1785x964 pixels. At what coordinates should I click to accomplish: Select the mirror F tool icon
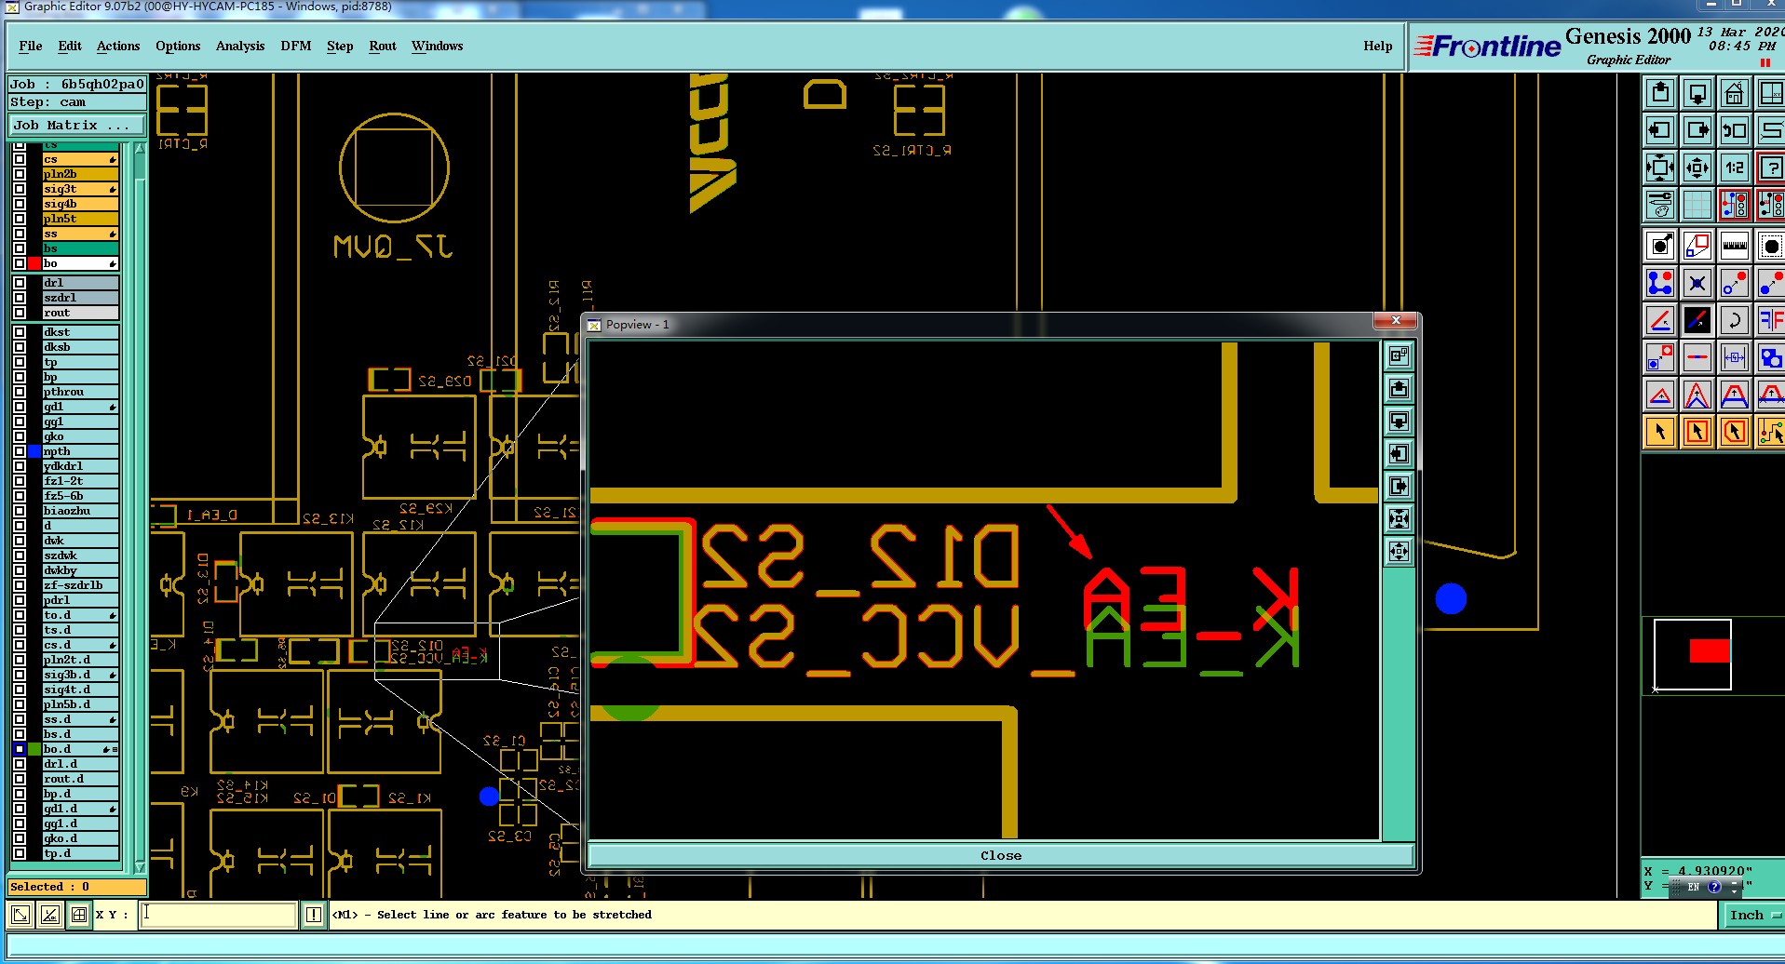pos(1770,321)
